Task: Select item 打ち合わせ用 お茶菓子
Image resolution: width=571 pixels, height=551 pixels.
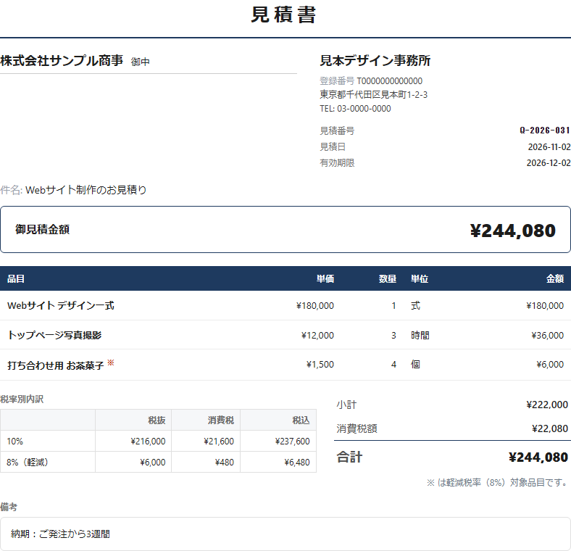Action: point(56,365)
